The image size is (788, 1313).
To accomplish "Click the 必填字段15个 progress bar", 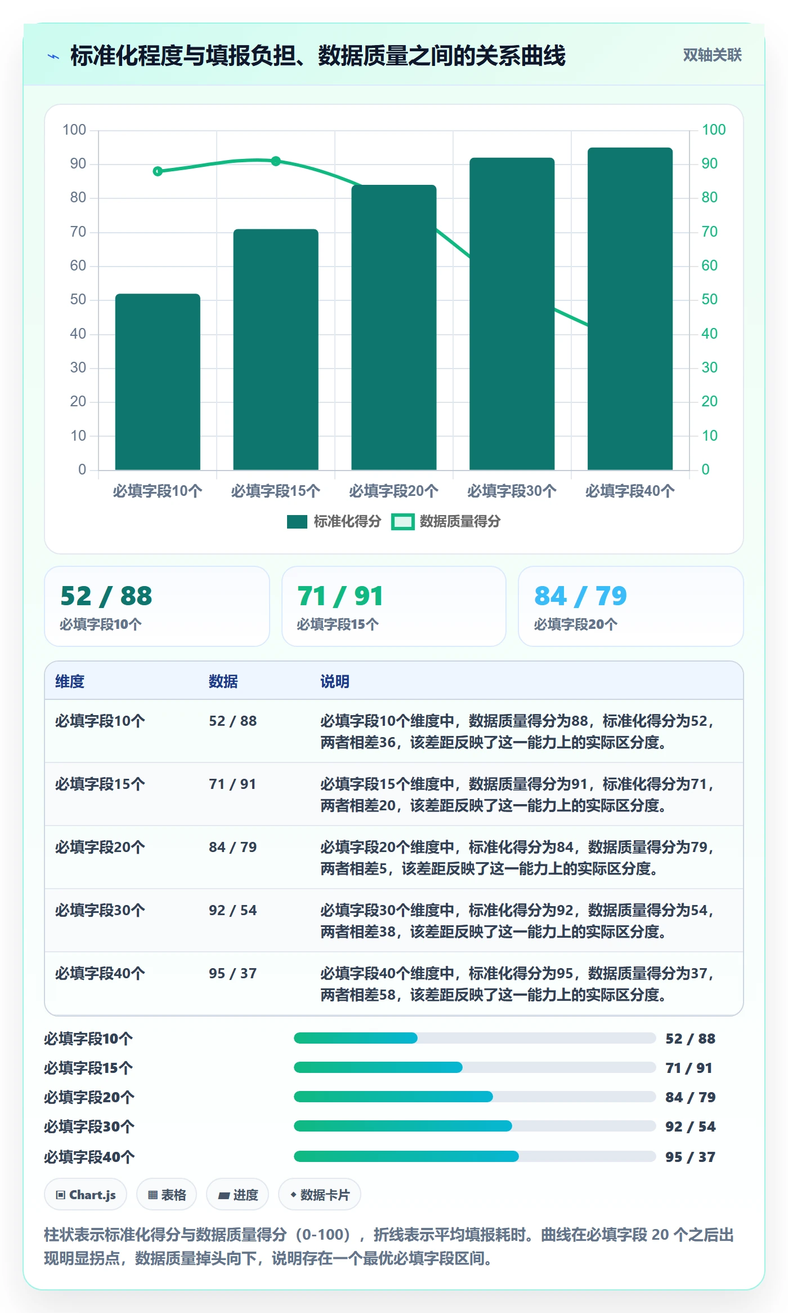I will coord(474,1067).
